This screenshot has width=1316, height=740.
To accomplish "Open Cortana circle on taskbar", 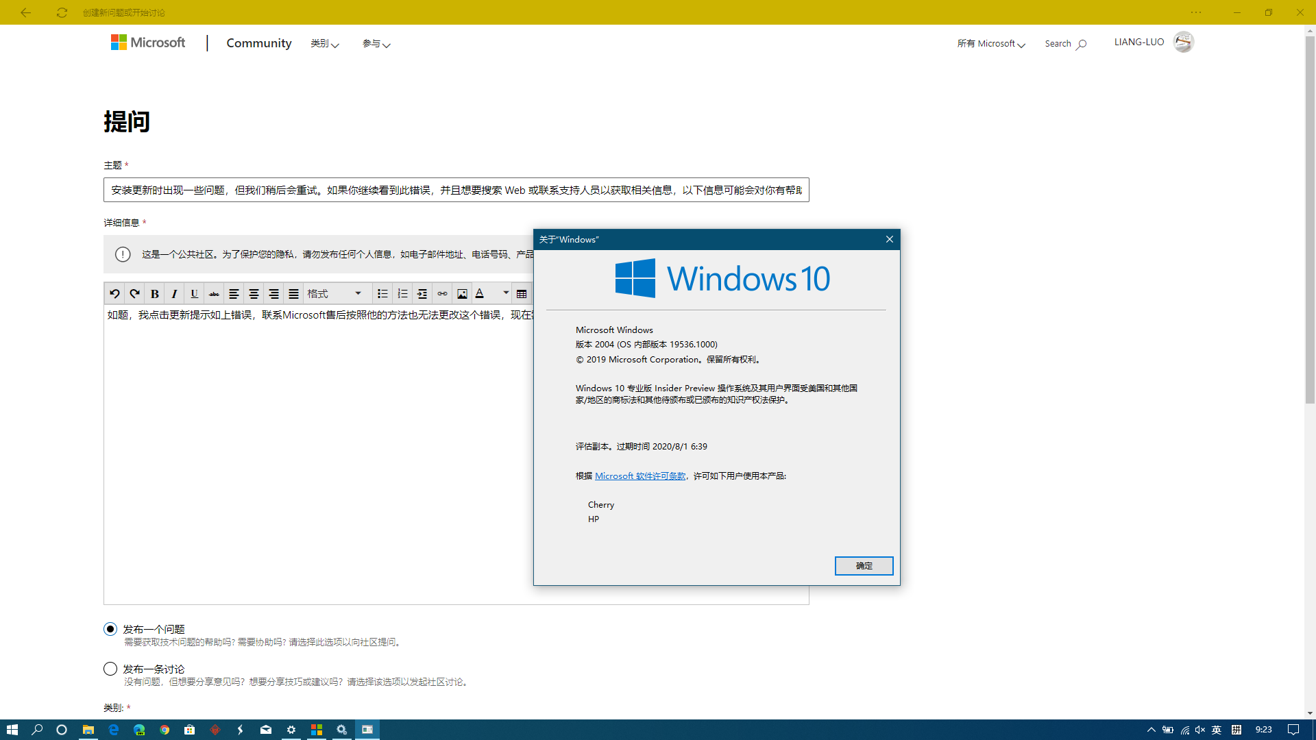I will point(62,730).
